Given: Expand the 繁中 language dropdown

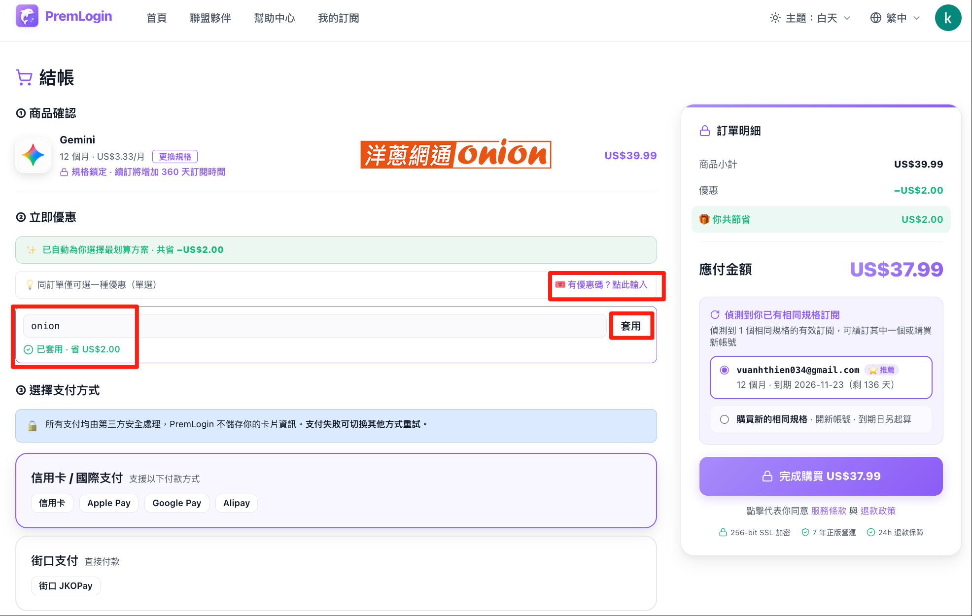Looking at the screenshot, I should (x=895, y=18).
